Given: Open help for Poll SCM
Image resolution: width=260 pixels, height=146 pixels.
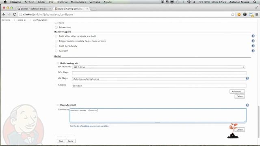Looking at the screenshot, I should (x=253, y=51).
